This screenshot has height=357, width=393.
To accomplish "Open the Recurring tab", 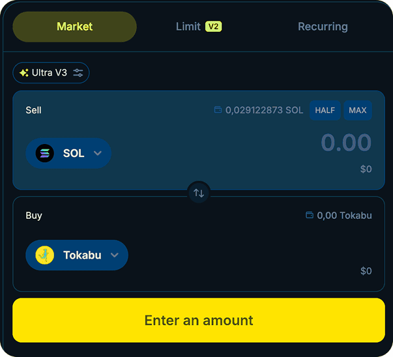I will pos(323,27).
